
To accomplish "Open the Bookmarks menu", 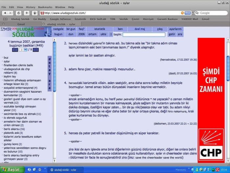I will pyautogui.click(x=45, y=7).
